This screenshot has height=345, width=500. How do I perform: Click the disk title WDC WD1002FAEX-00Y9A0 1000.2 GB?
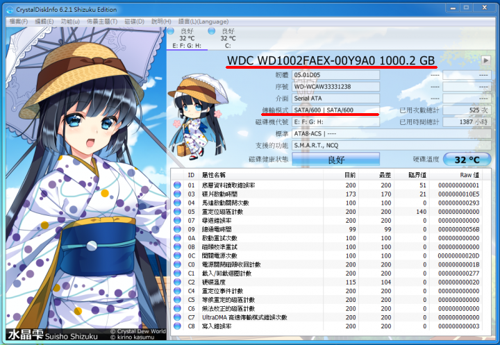[x=331, y=60]
